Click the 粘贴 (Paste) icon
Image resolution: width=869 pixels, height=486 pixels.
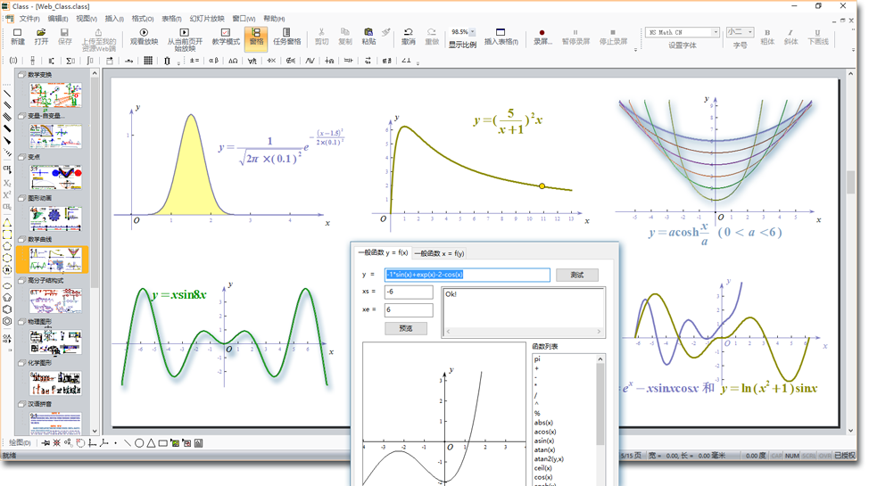tap(368, 36)
